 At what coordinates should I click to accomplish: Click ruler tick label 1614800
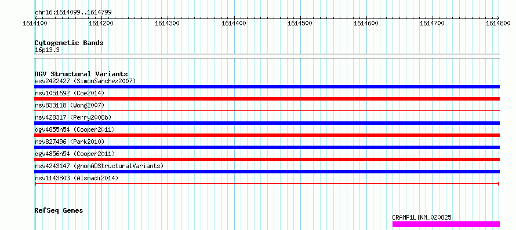tap(498, 23)
